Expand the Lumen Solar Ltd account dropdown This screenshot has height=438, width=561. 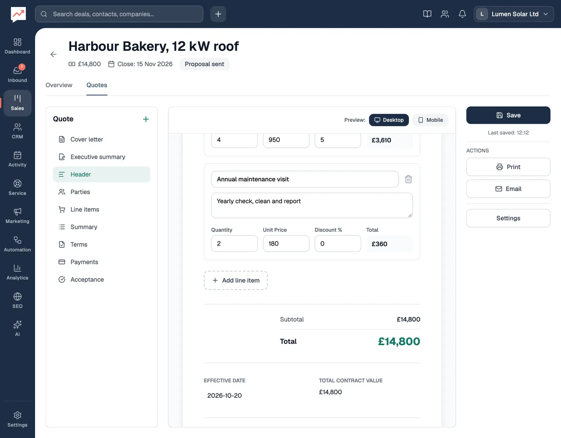pos(514,14)
